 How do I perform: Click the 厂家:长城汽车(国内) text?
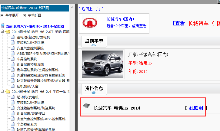148,54
